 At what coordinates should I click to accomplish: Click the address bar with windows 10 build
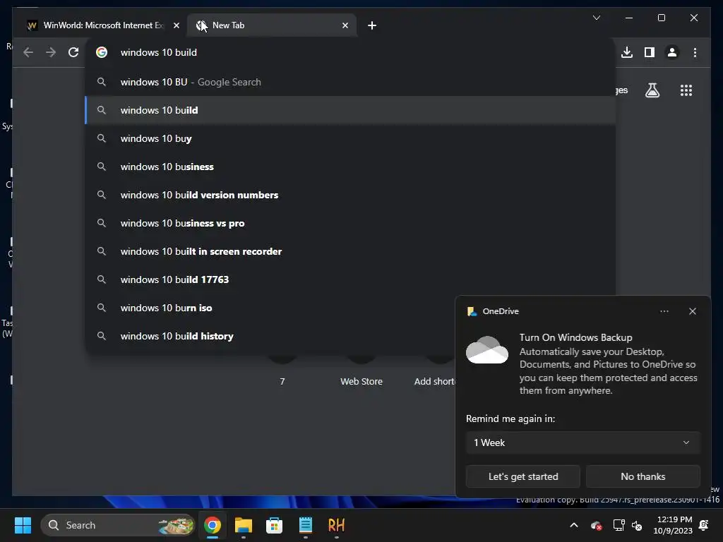coord(350,52)
